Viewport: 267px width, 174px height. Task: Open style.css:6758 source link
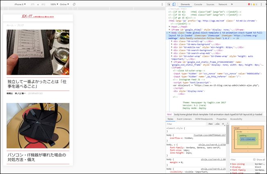point(212,145)
